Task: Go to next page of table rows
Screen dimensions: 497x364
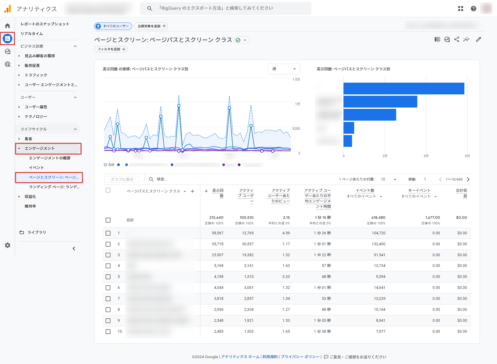Action: pos(468,179)
